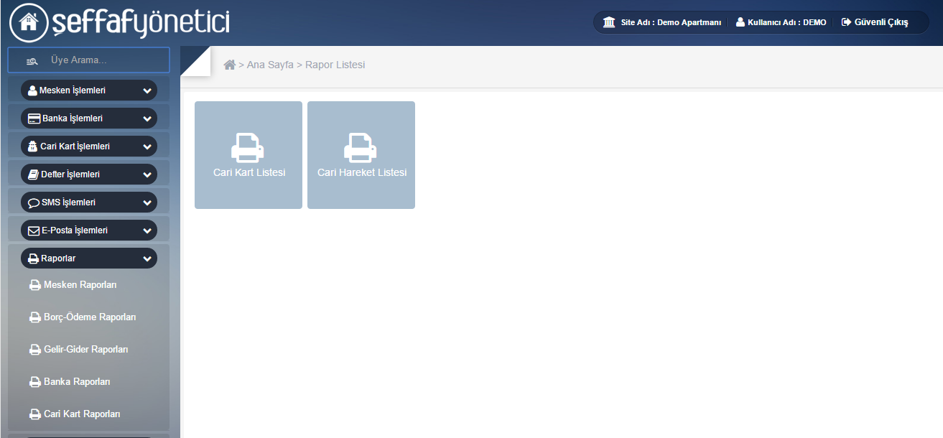Expand Cari Kart İşlemleri with its chevron
Screen dimensions: 943x438
147,146
